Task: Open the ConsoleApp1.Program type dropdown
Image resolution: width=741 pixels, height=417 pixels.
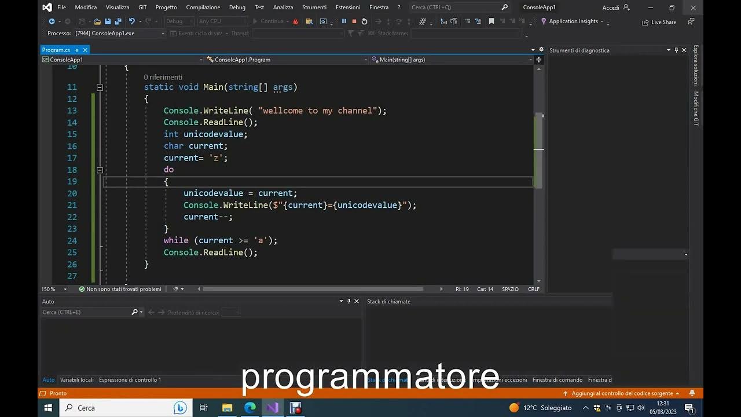Action: coord(366,60)
